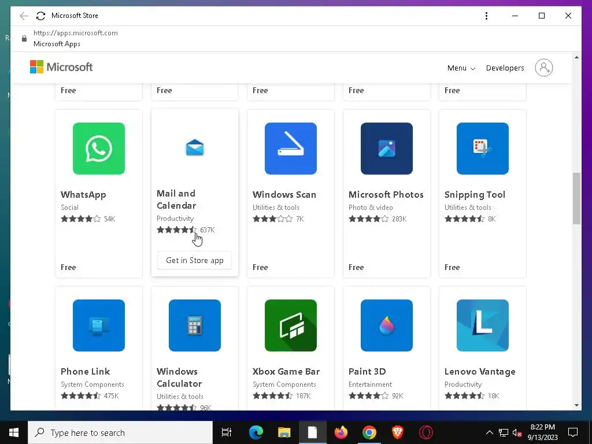This screenshot has height=444, width=592.
Task: Click the network tray icon
Action: (x=504, y=432)
